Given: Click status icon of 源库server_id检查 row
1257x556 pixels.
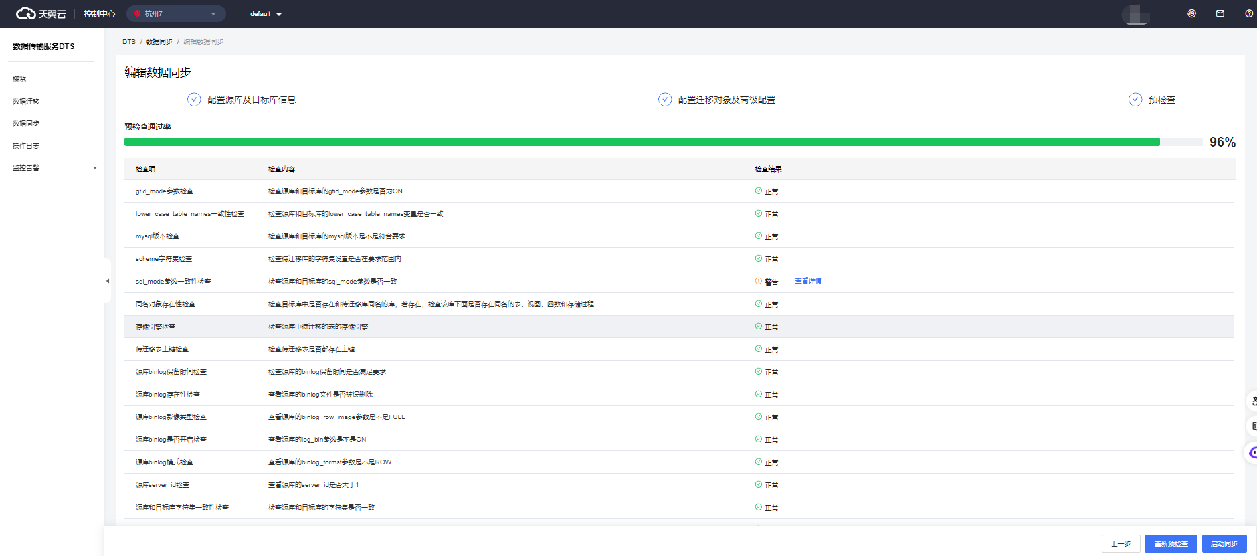Looking at the screenshot, I should [759, 484].
